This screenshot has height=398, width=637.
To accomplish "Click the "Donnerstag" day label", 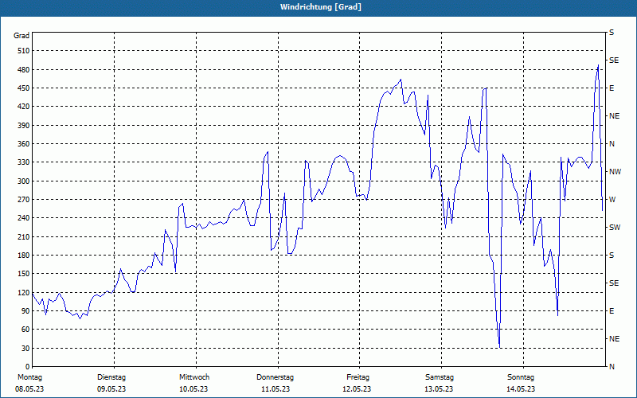I will (x=275, y=377).
